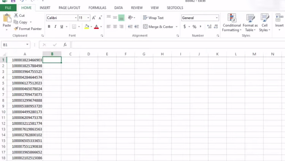Open Font dialog launcher
This screenshot has height=161, width=285.
(x=102, y=36)
